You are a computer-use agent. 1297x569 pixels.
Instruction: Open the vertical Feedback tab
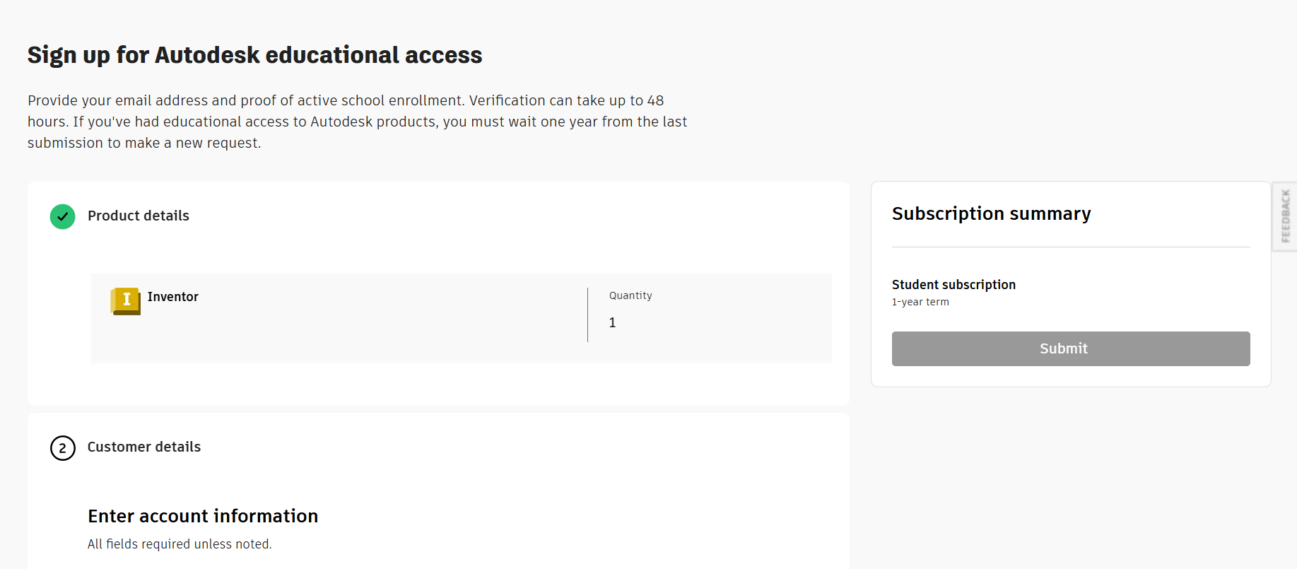click(x=1285, y=216)
